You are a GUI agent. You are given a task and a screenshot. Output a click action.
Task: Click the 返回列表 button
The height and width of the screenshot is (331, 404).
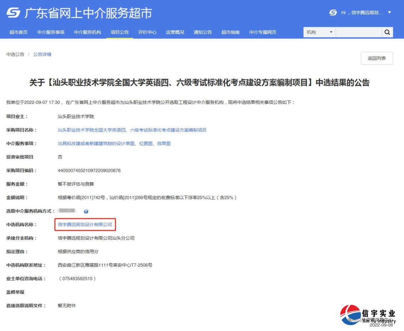[x=377, y=58]
